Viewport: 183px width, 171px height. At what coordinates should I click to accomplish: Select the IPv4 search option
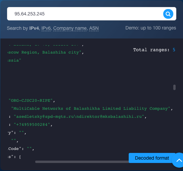pyautogui.click(x=34, y=28)
